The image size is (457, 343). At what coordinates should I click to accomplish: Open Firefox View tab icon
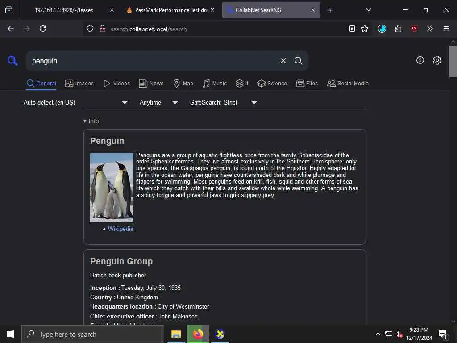coord(9,10)
